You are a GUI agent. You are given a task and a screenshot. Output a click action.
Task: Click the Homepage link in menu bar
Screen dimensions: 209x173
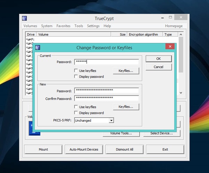(x=174, y=26)
